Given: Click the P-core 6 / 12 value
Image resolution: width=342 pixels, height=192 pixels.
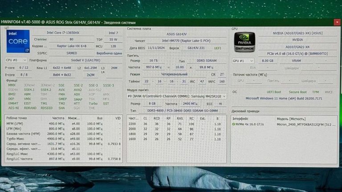Looking at the screenshot, I should tap(24, 68).
